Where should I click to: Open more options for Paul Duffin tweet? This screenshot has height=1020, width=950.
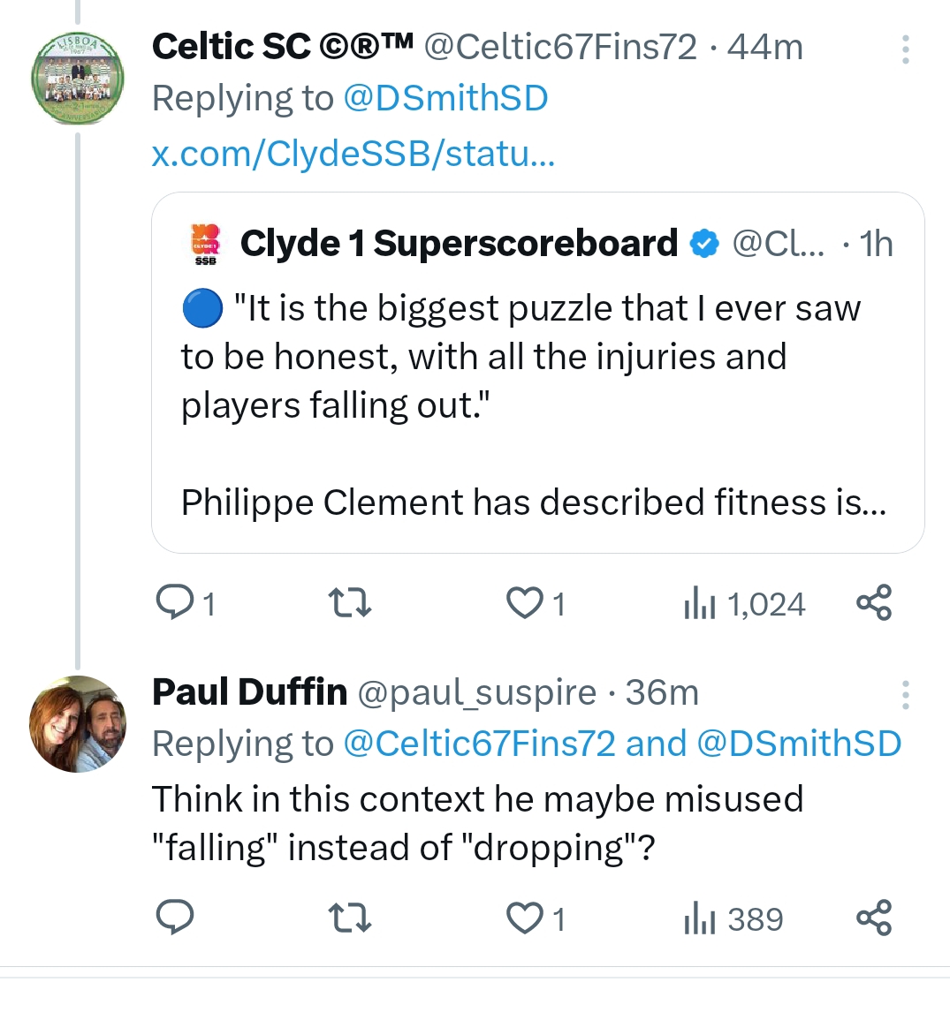pos(905,695)
